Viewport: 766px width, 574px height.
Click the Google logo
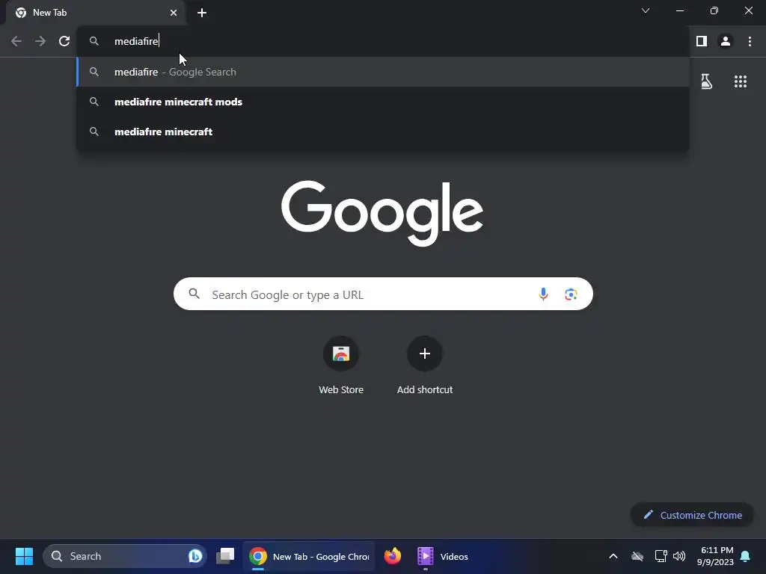(x=382, y=213)
